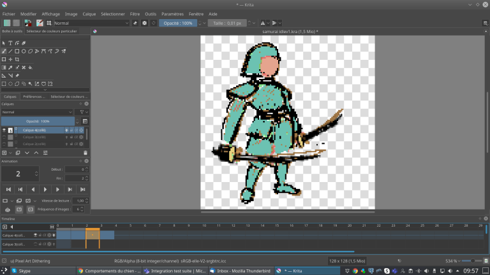Screen dimensions: 490x275
Task: Open the brush editor settings
Action: 40,23
